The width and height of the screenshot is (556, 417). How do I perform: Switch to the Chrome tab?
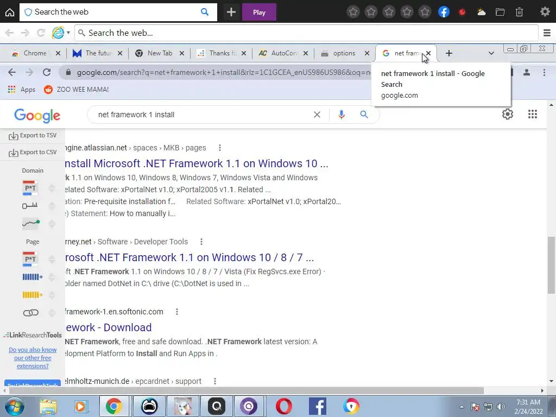click(x=35, y=53)
